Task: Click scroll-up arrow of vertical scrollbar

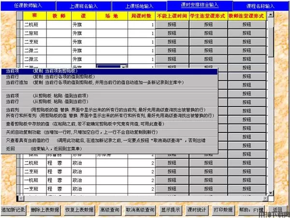Action: pyautogui.click(x=271, y=14)
